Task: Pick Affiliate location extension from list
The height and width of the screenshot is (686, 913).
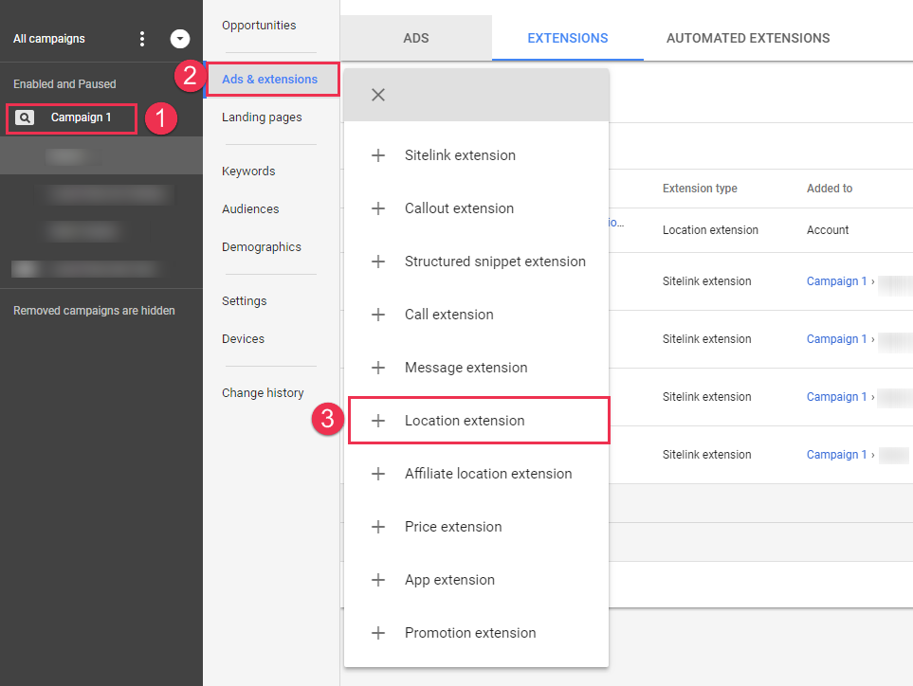Action: click(488, 474)
